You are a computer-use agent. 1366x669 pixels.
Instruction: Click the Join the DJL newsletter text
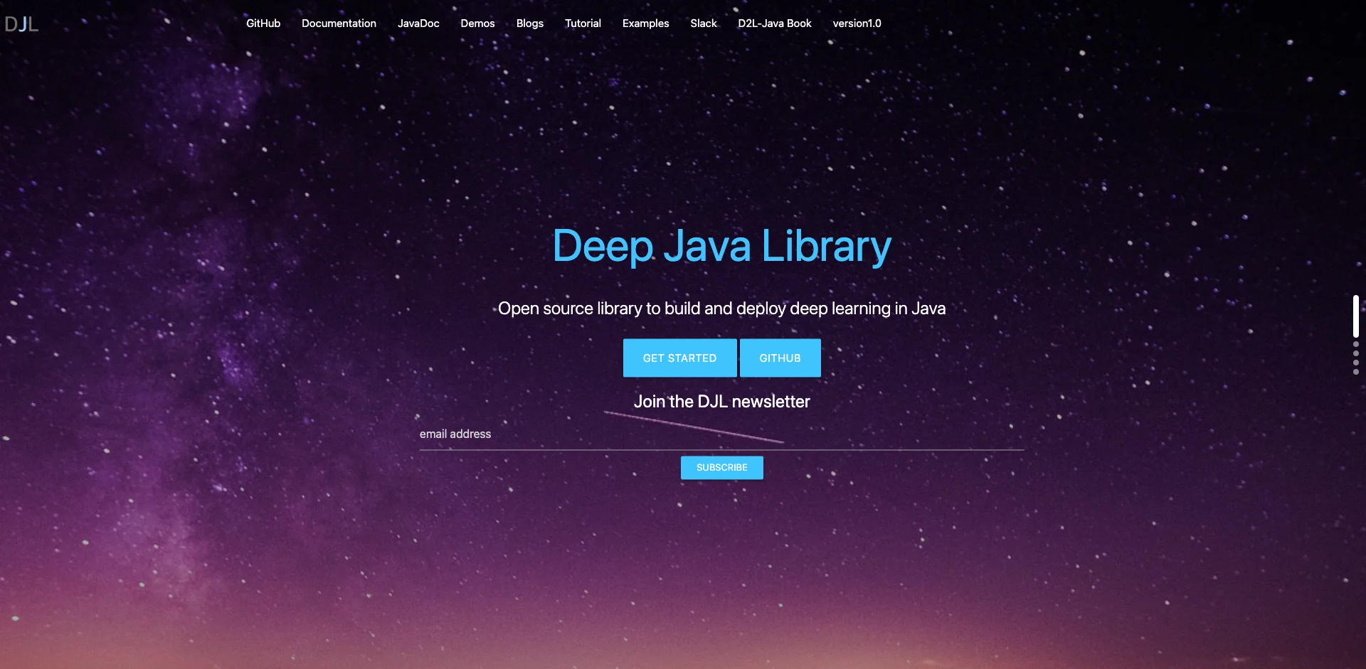pos(722,402)
